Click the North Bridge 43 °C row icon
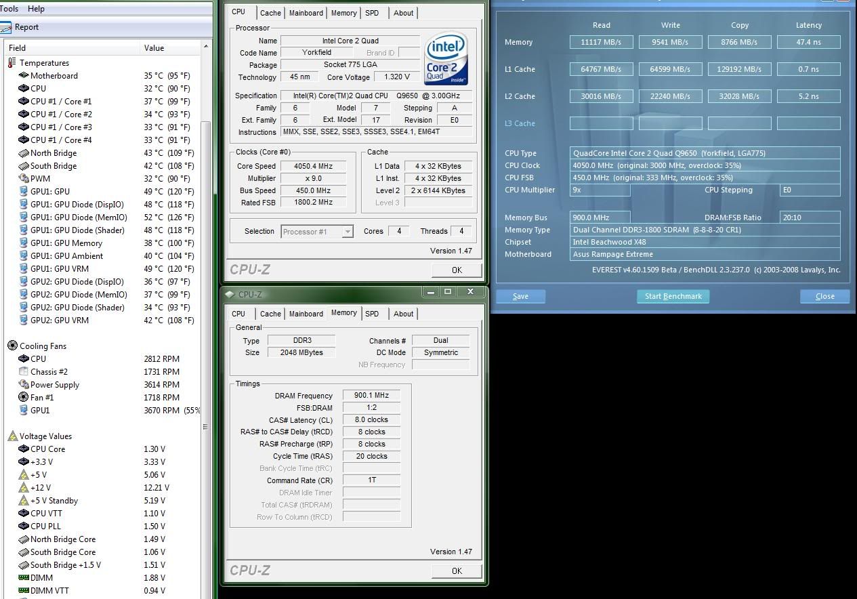The image size is (857, 599). tap(24, 153)
